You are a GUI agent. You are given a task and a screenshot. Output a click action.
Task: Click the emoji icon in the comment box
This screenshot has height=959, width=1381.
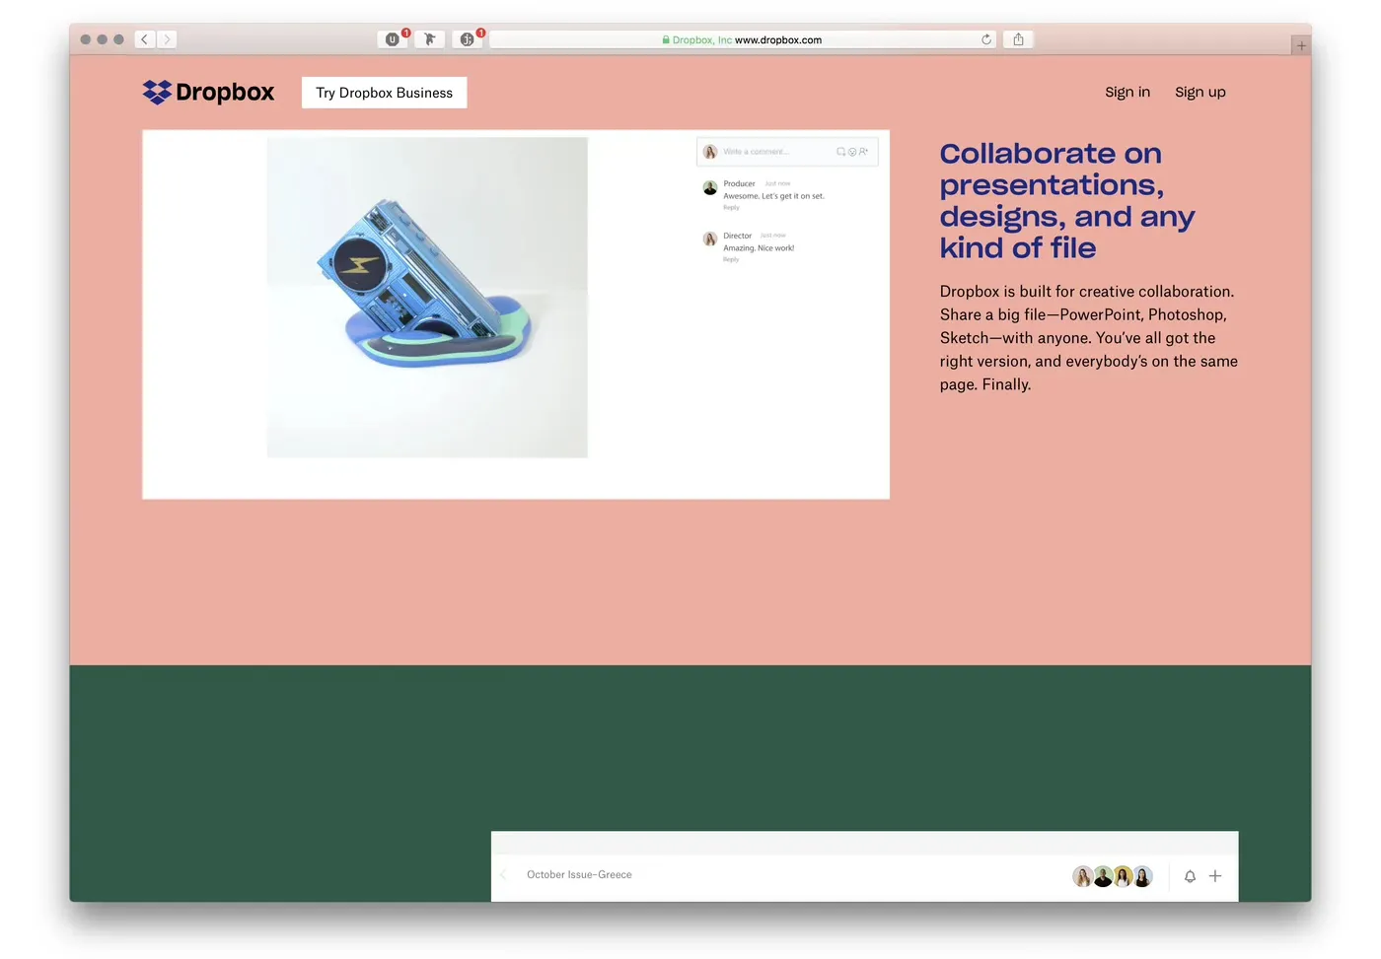852,152
